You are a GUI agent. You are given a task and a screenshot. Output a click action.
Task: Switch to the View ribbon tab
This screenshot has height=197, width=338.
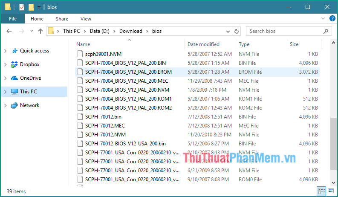coord(86,19)
